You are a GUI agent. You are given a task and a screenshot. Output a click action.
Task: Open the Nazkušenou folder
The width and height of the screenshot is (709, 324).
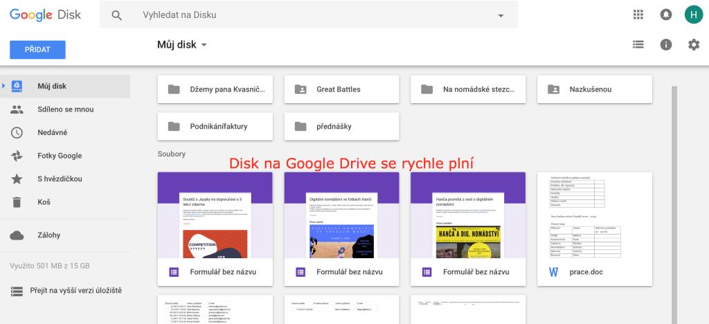(x=595, y=89)
